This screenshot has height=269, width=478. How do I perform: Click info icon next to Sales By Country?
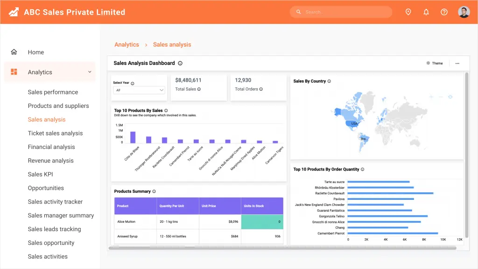point(329,81)
